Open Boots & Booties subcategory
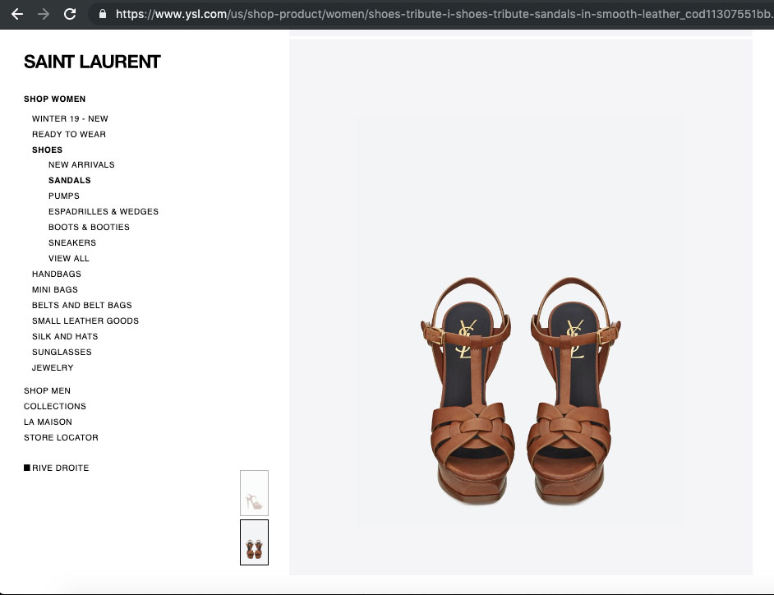The width and height of the screenshot is (774, 595). pyautogui.click(x=89, y=228)
